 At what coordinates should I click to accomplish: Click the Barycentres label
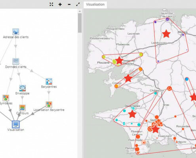[49, 87]
